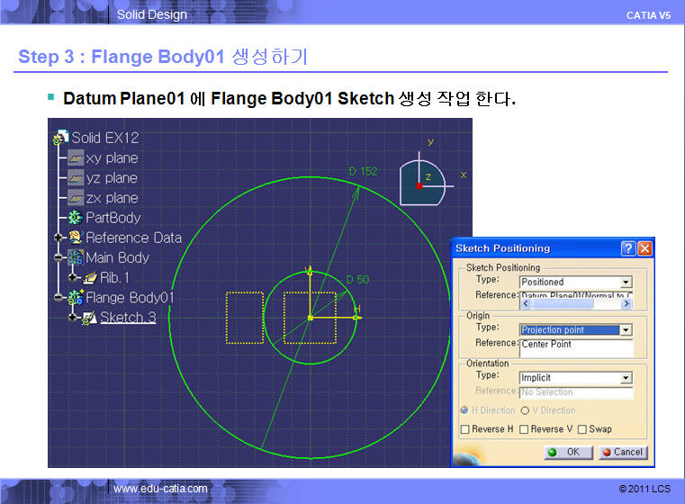This screenshot has width=685, height=504.
Task: Click the Origin Reference Center Point field
Action: coord(576,343)
